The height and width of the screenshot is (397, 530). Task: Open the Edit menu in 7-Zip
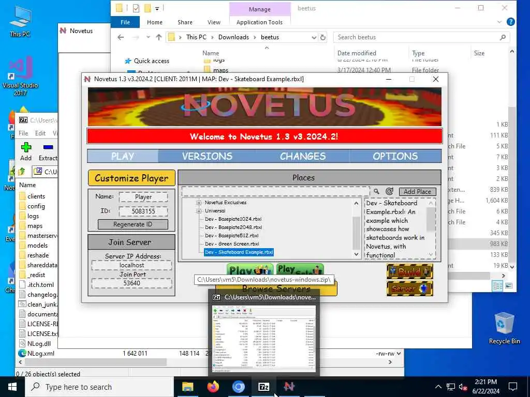pyautogui.click(x=40, y=133)
